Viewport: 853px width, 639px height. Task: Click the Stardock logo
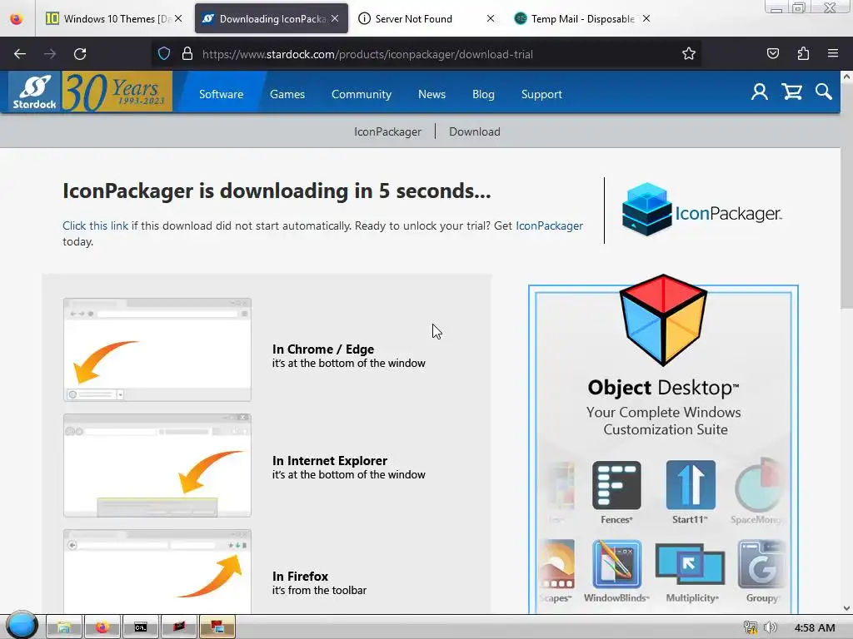[35, 92]
